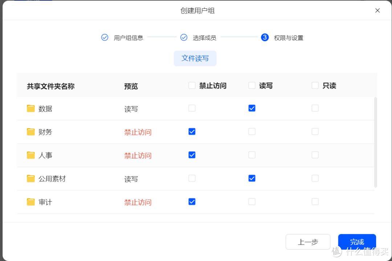Uncheck 读写 for the 公用素材 folder
Screen dimensions: 392x261
pyautogui.click(x=252, y=178)
